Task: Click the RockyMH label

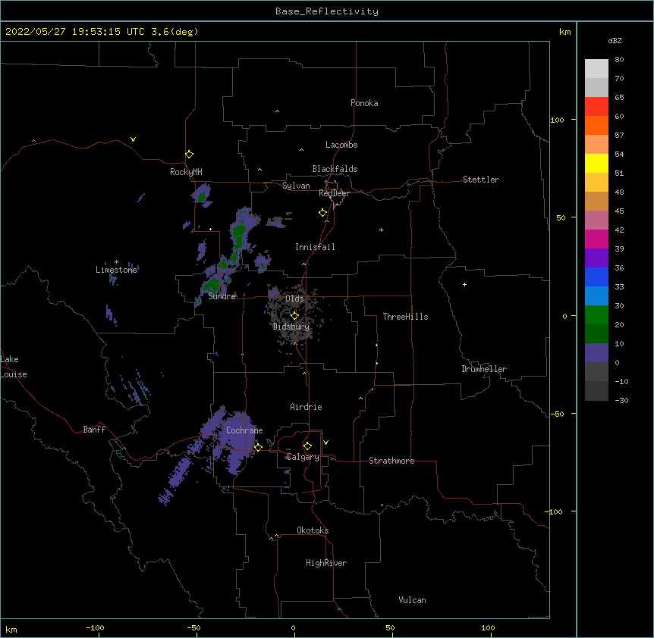Action: click(x=186, y=172)
